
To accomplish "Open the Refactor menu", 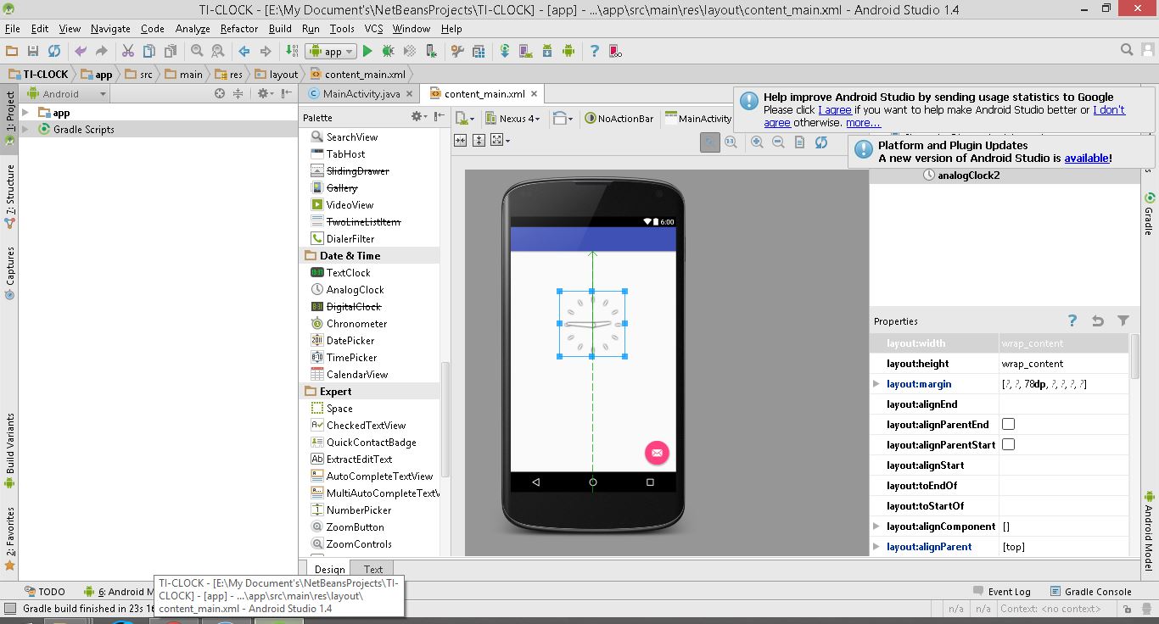I will pos(238,28).
